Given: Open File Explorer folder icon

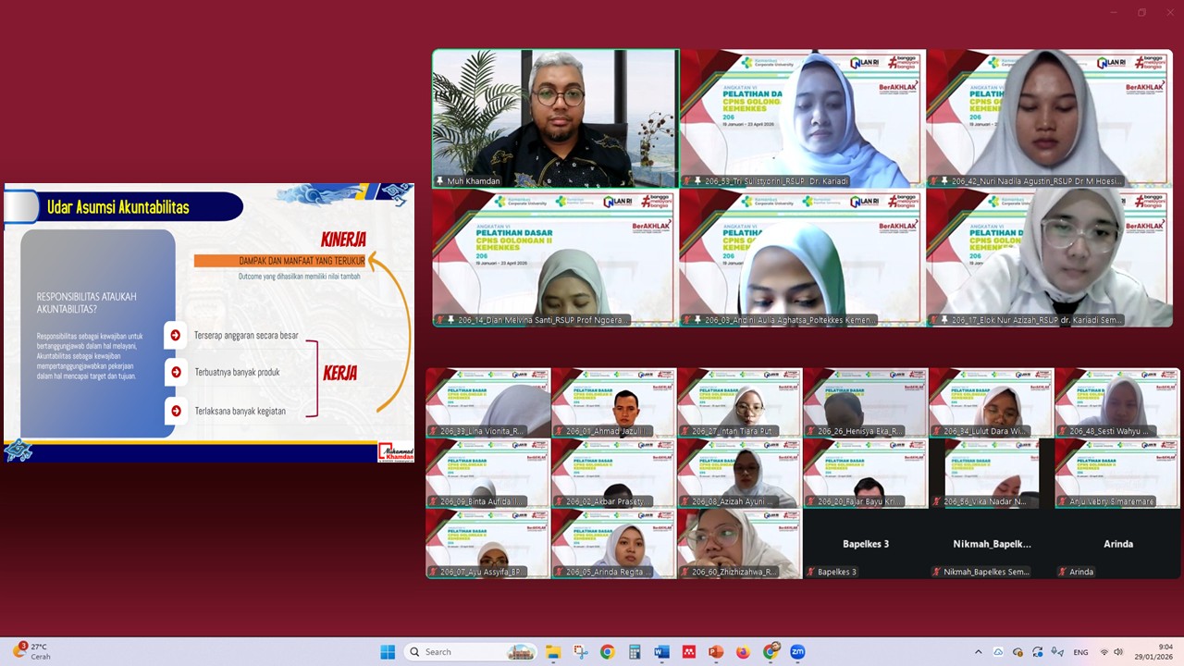Looking at the screenshot, I should point(553,652).
